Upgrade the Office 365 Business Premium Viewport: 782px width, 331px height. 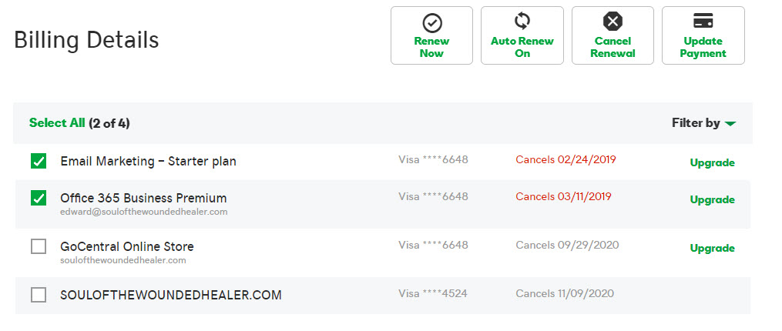[712, 200]
